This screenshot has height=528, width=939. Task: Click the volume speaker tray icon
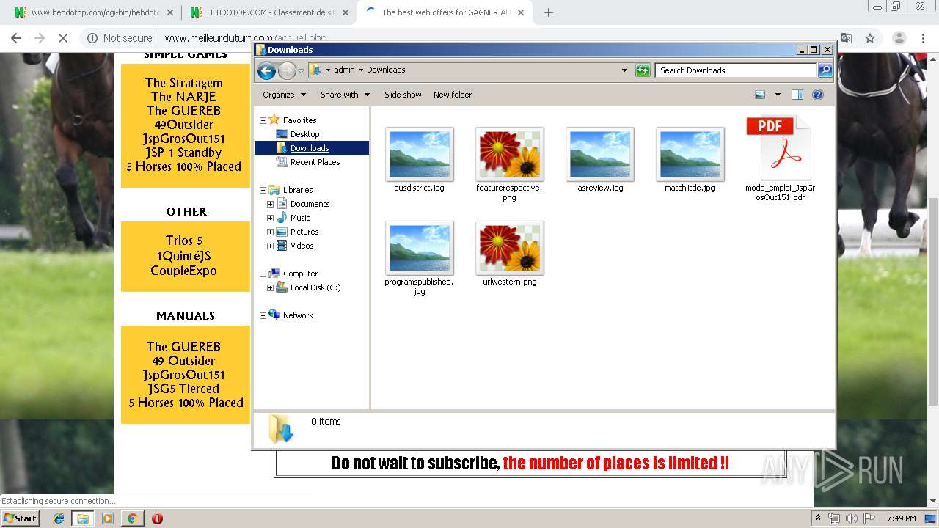851,518
